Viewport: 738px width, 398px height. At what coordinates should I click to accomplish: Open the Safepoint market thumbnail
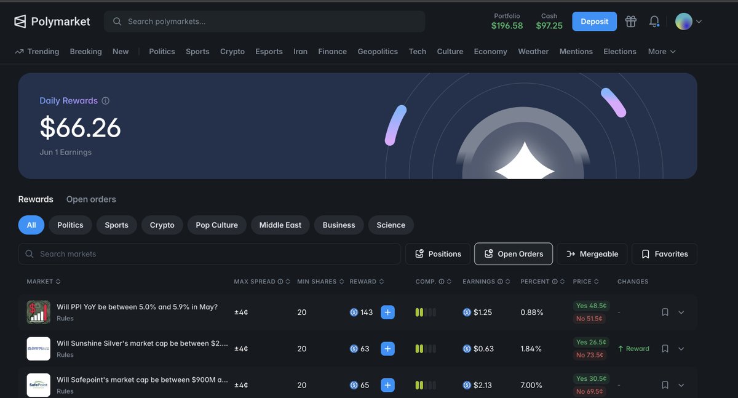(x=38, y=385)
